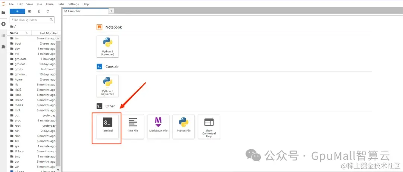Open Running Terminals and Kernels sidebar icon
Viewport: 403px width, 172px height.
(x=3, y=24)
